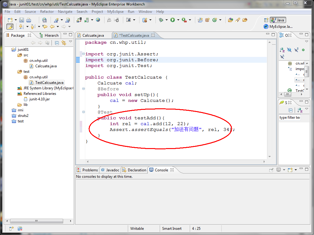Open the Window menu
The width and height of the screenshot is (314, 235).
click(x=145, y=12)
